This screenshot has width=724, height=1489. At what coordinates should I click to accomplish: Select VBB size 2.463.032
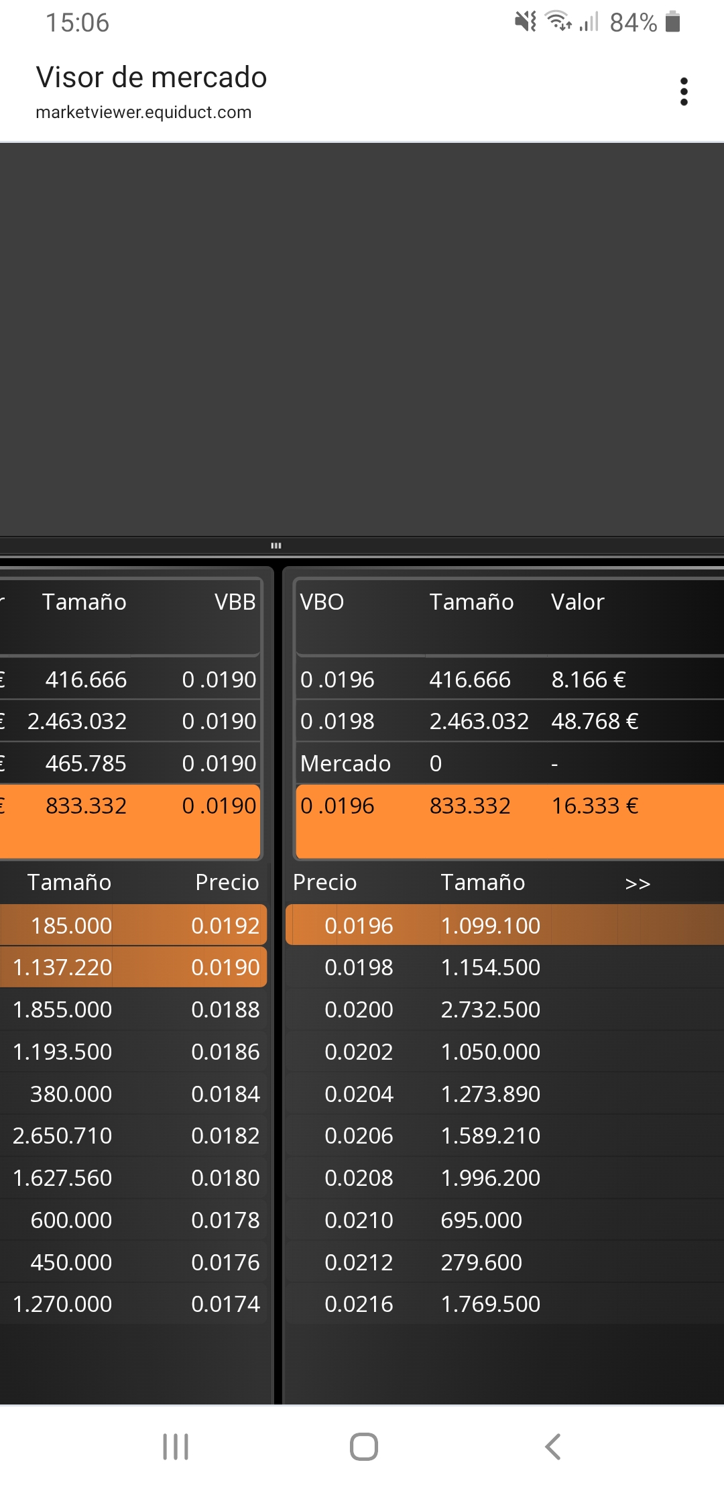[77, 721]
